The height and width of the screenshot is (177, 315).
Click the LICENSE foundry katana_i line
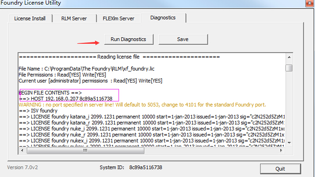pyautogui.click(x=152, y=117)
